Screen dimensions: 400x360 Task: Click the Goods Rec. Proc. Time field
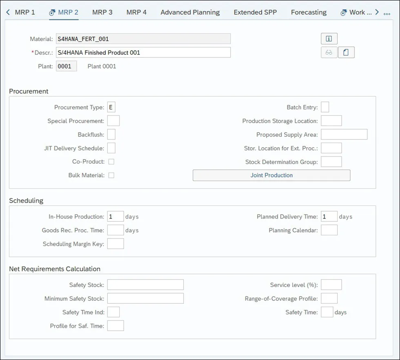115,230
